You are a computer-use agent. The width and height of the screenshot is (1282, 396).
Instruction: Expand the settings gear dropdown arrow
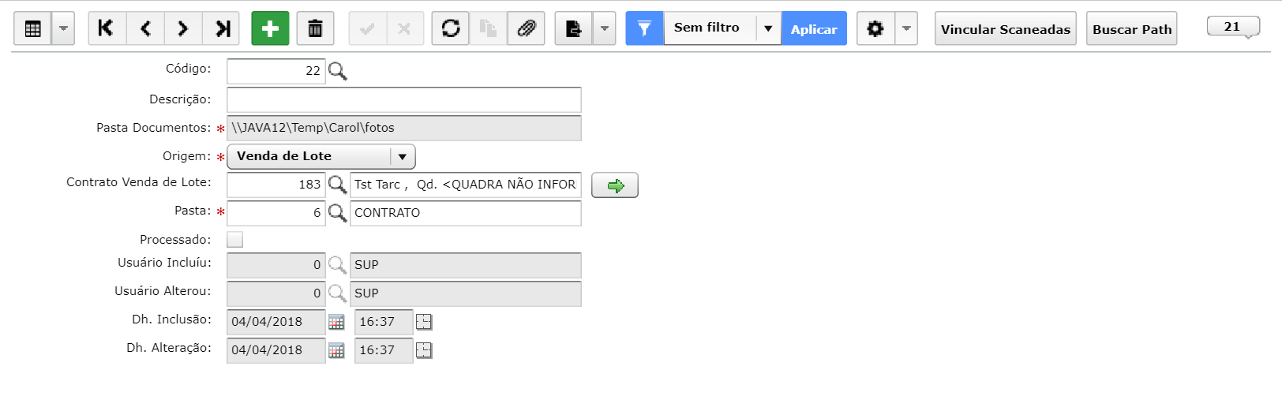point(906,28)
